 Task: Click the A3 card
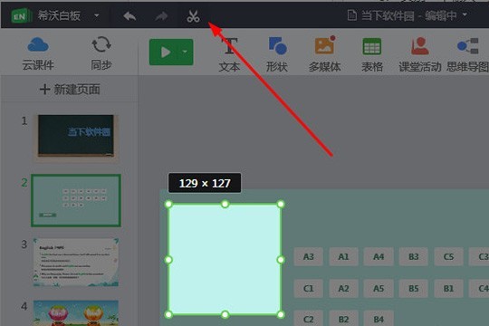tap(309, 257)
